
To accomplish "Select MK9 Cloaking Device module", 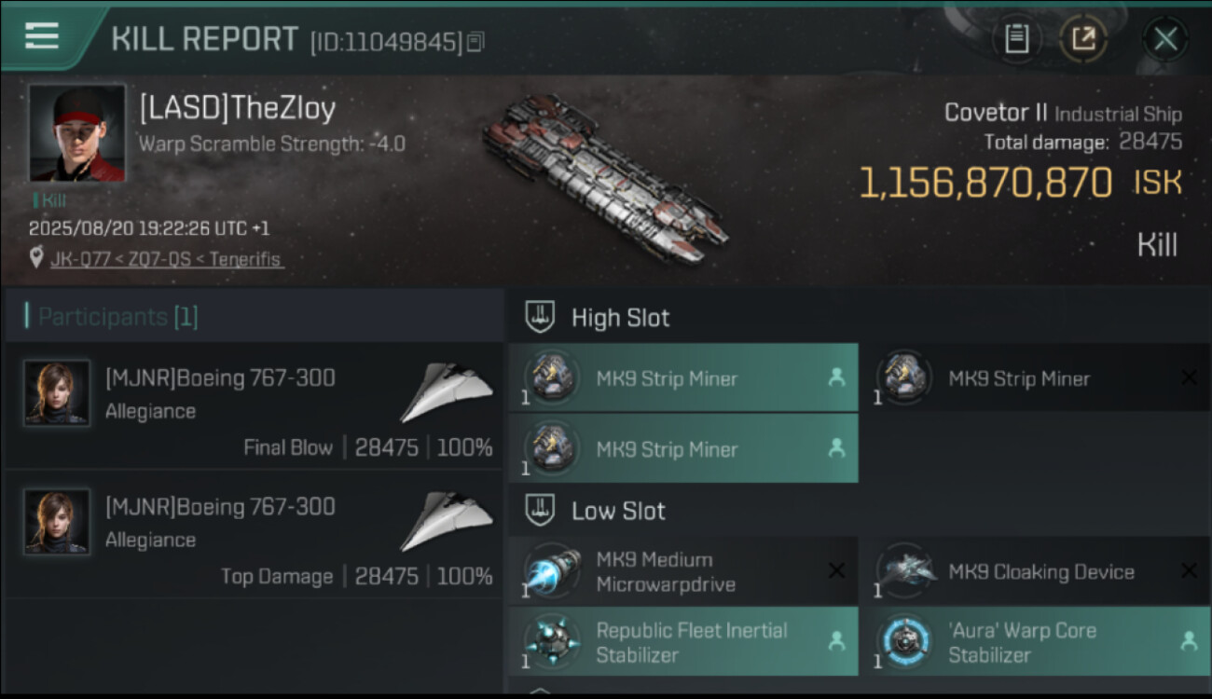I will pos(1035,571).
